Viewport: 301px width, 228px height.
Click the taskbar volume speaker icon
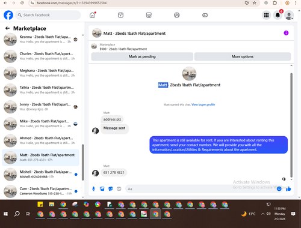pos(268,214)
